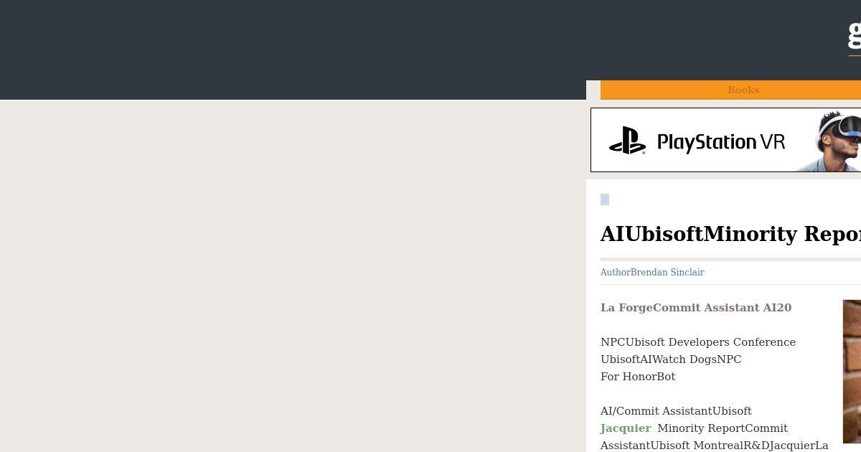
Task: Click the La ForgeCommit Assistant AI20 subheading
Action: tap(696, 308)
